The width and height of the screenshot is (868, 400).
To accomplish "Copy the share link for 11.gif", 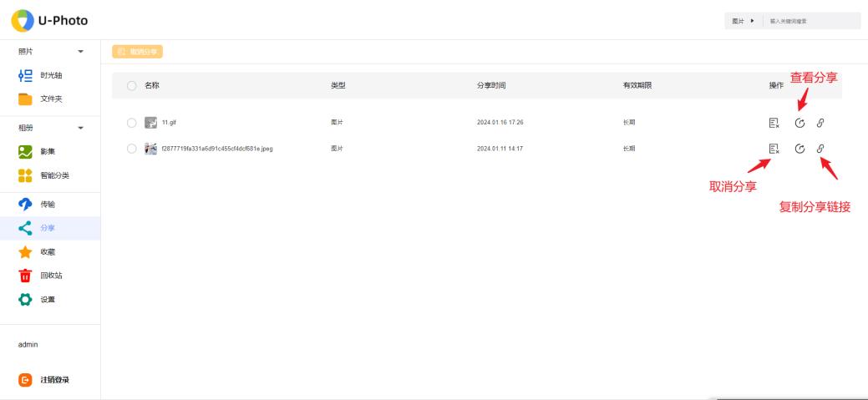I will click(x=820, y=124).
